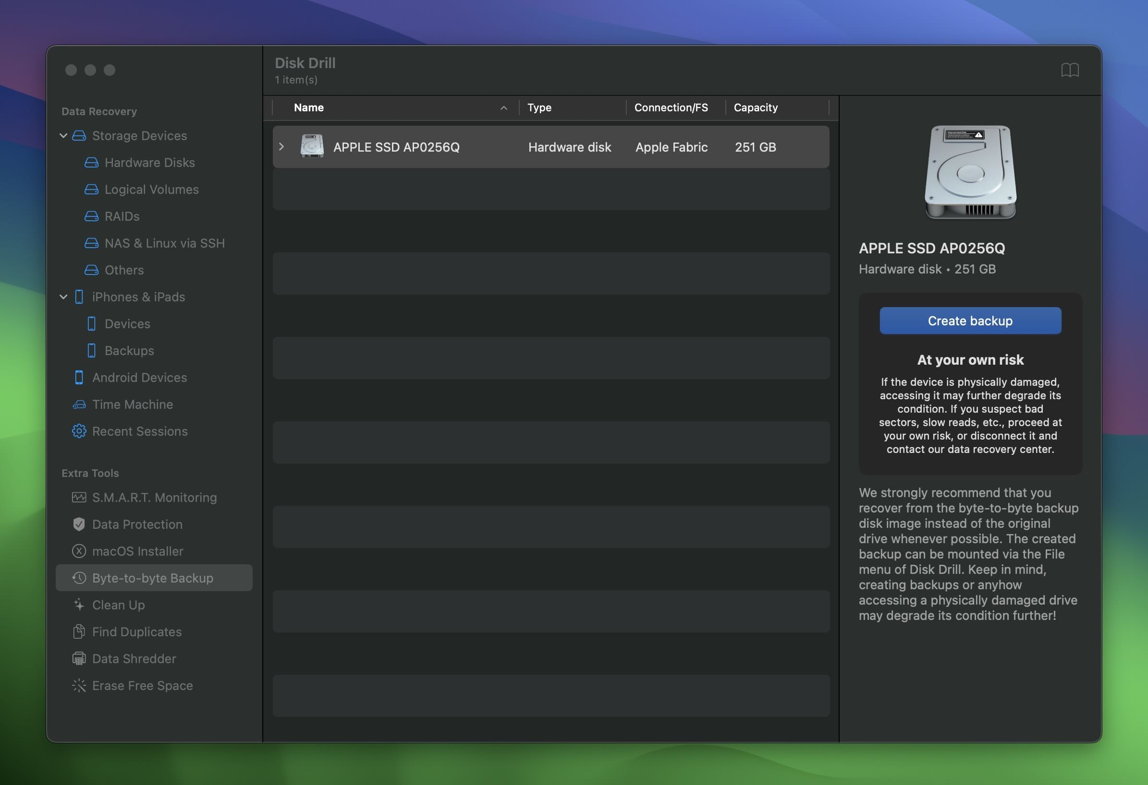Click the Data Protection shield icon

(79, 524)
